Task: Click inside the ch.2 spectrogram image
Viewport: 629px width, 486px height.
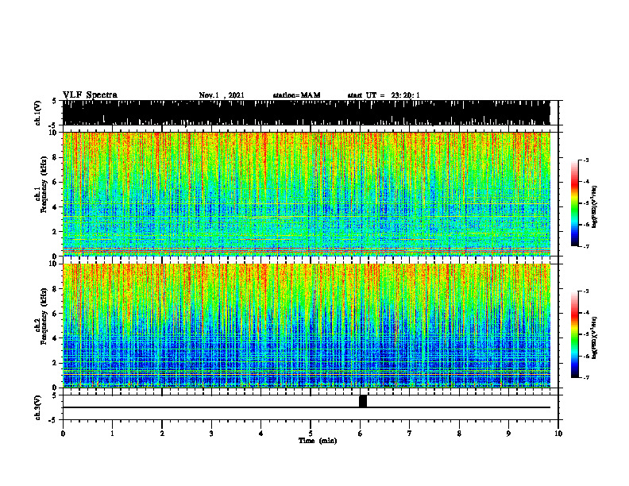Action: pos(307,326)
